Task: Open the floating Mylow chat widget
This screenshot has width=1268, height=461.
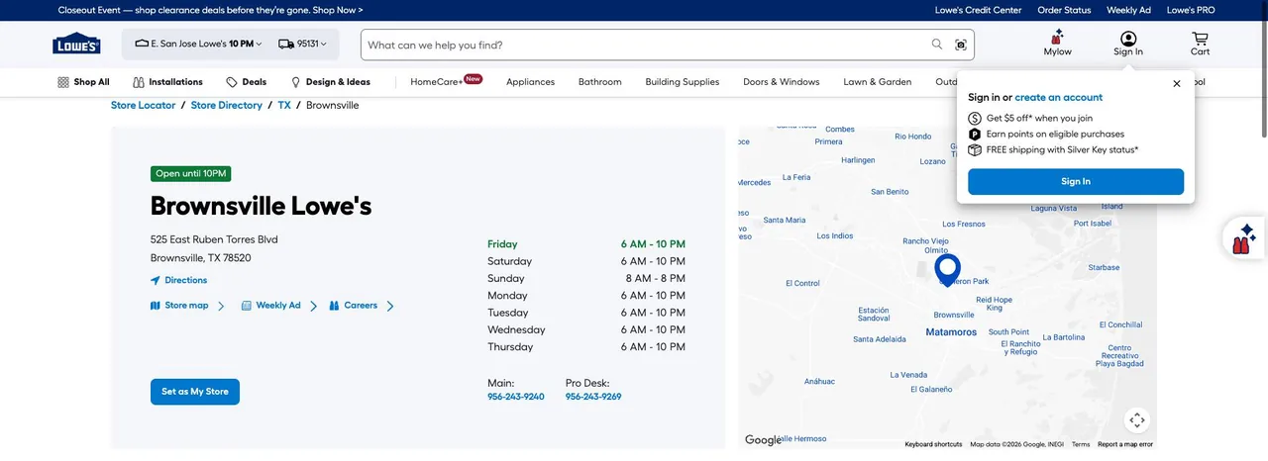Action: (x=1244, y=238)
